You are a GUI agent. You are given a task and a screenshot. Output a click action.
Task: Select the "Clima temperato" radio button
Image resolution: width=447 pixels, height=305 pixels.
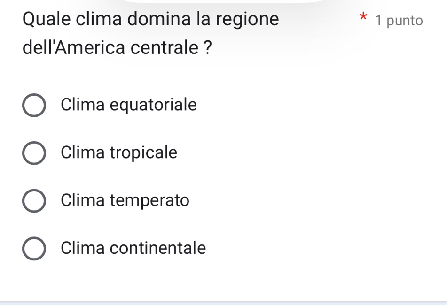[x=34, y=201]
